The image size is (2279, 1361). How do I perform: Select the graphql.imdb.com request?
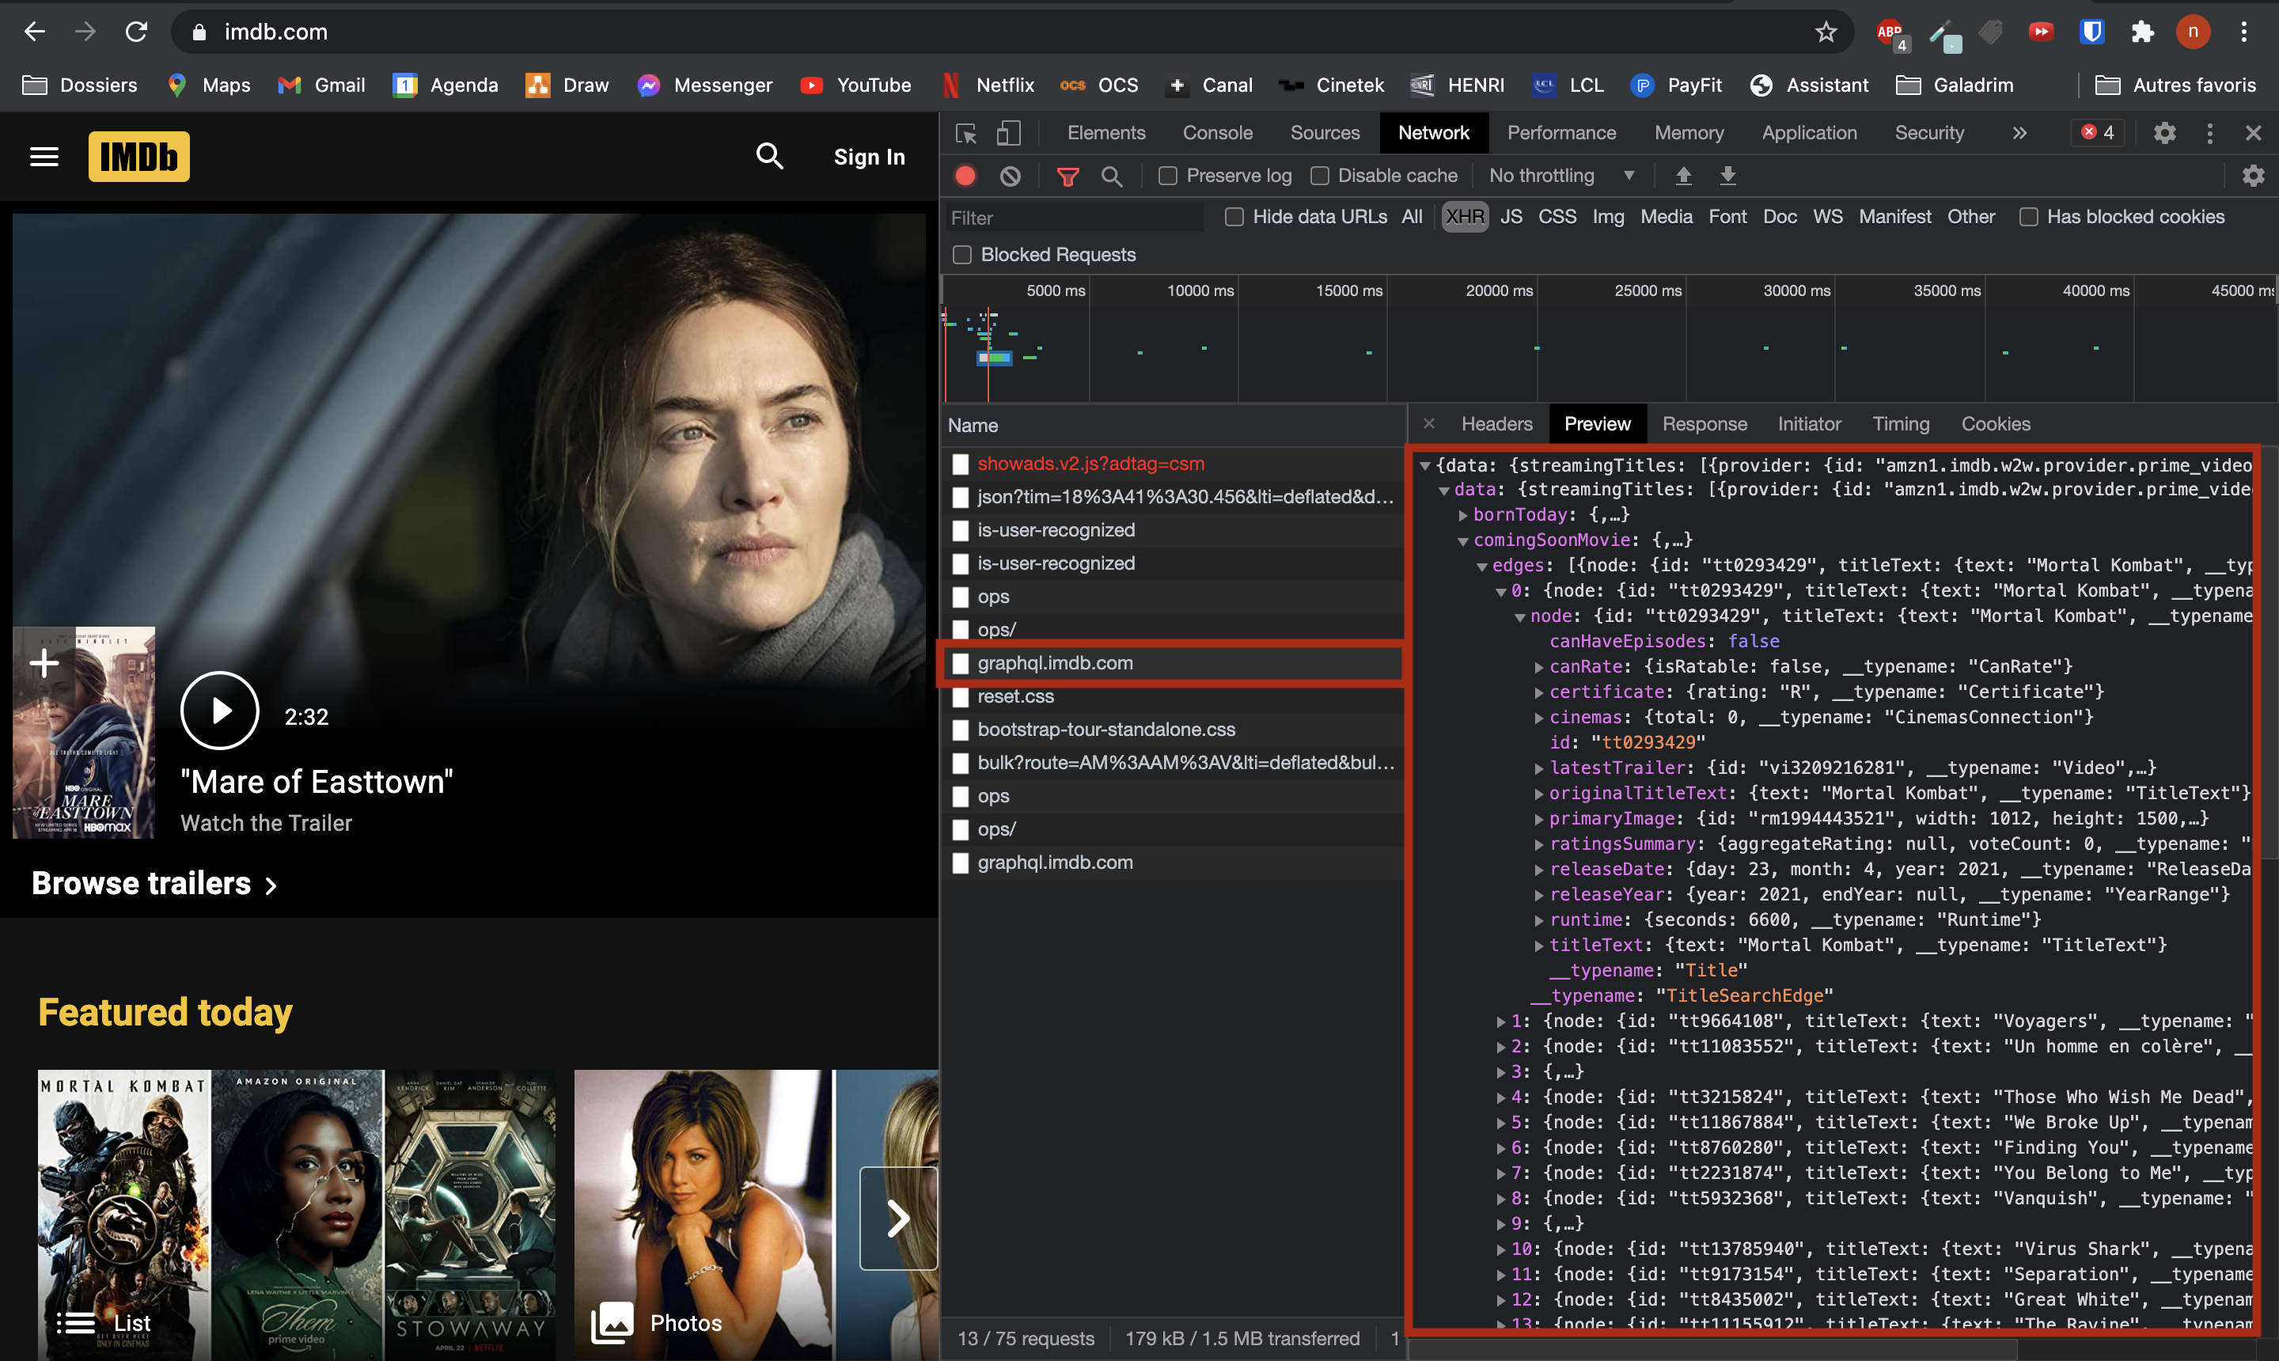1055,662
